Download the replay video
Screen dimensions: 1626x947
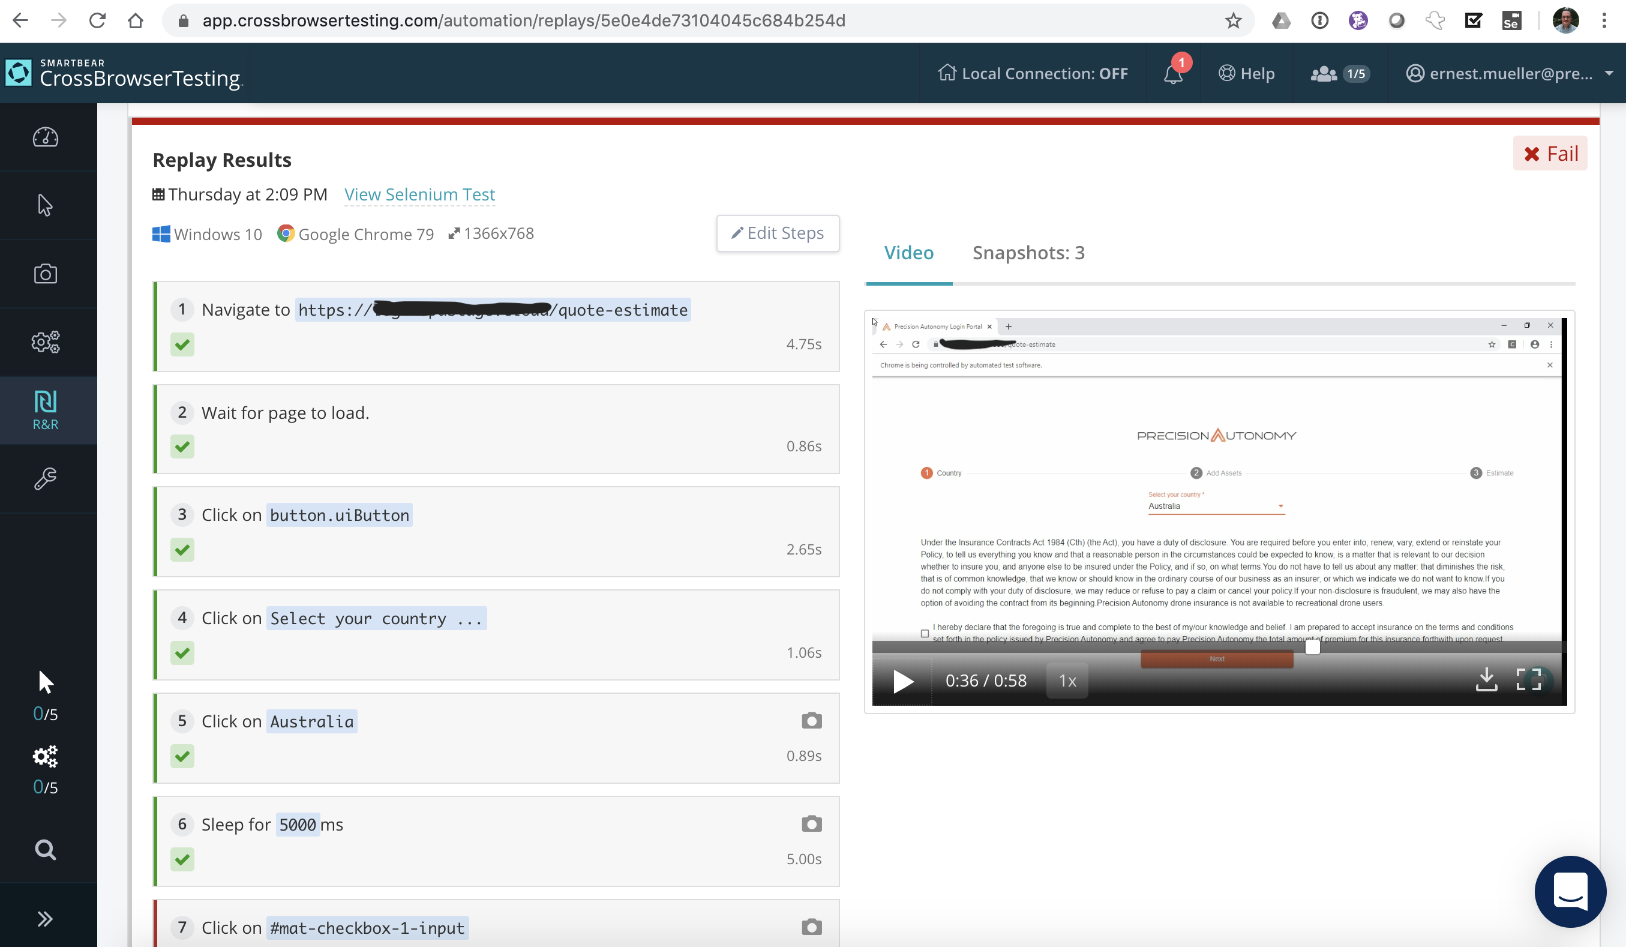pos(1486,680)
